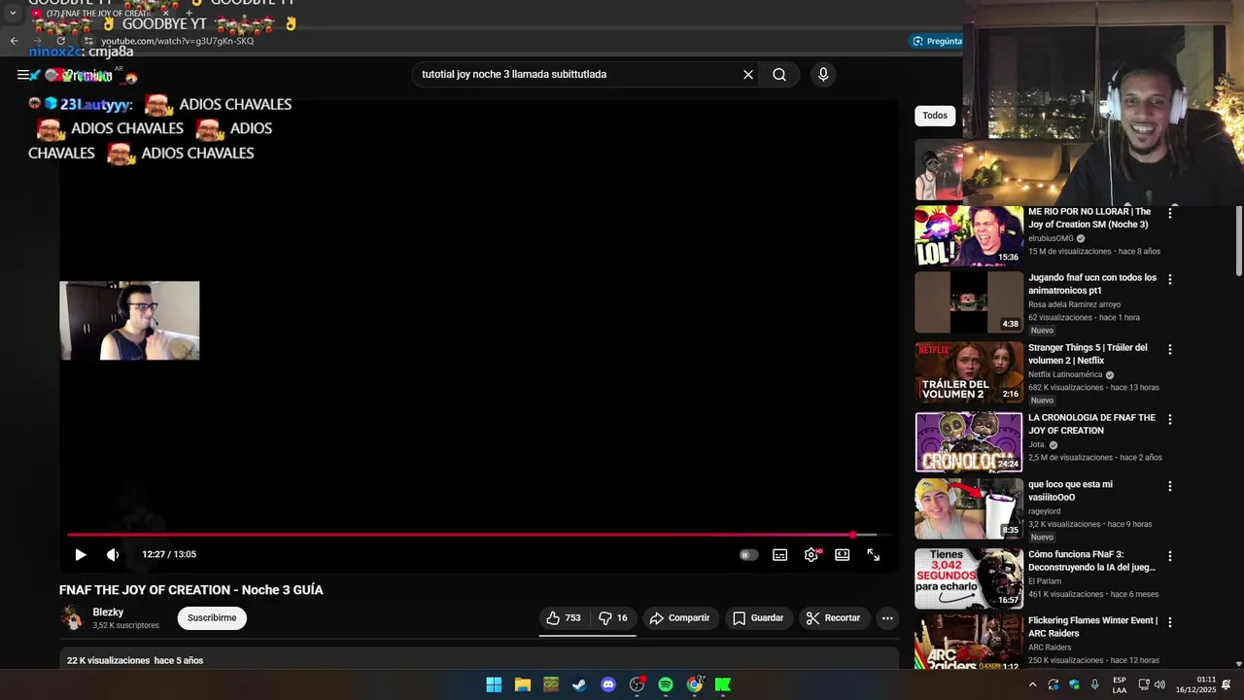Image resolution: width=1244 pixels, height=700 pixels.
Task: Open Discord from the taskbar
Action: tap(608, 684)
